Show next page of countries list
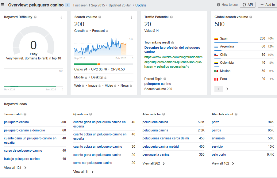Viewport: 277px width, 178px height. click(x=227, y=89)
